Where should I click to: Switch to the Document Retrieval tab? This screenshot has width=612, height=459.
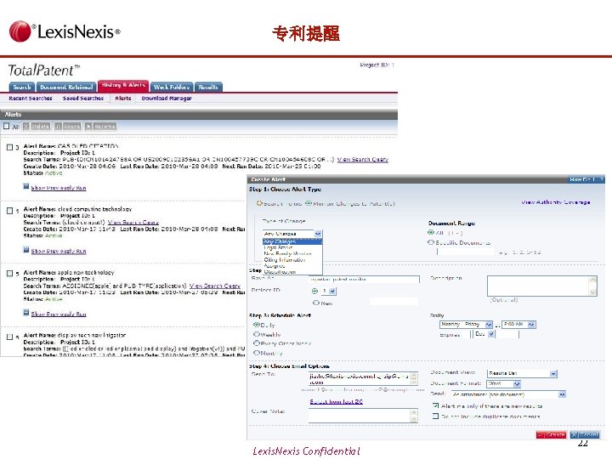[x=66, y=87]
